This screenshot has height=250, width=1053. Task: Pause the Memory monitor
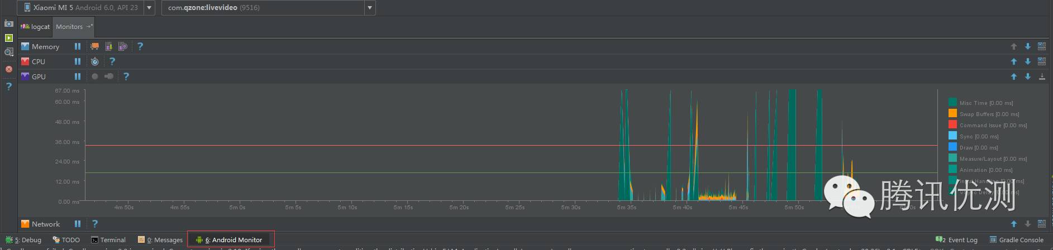tap(78, 47)
